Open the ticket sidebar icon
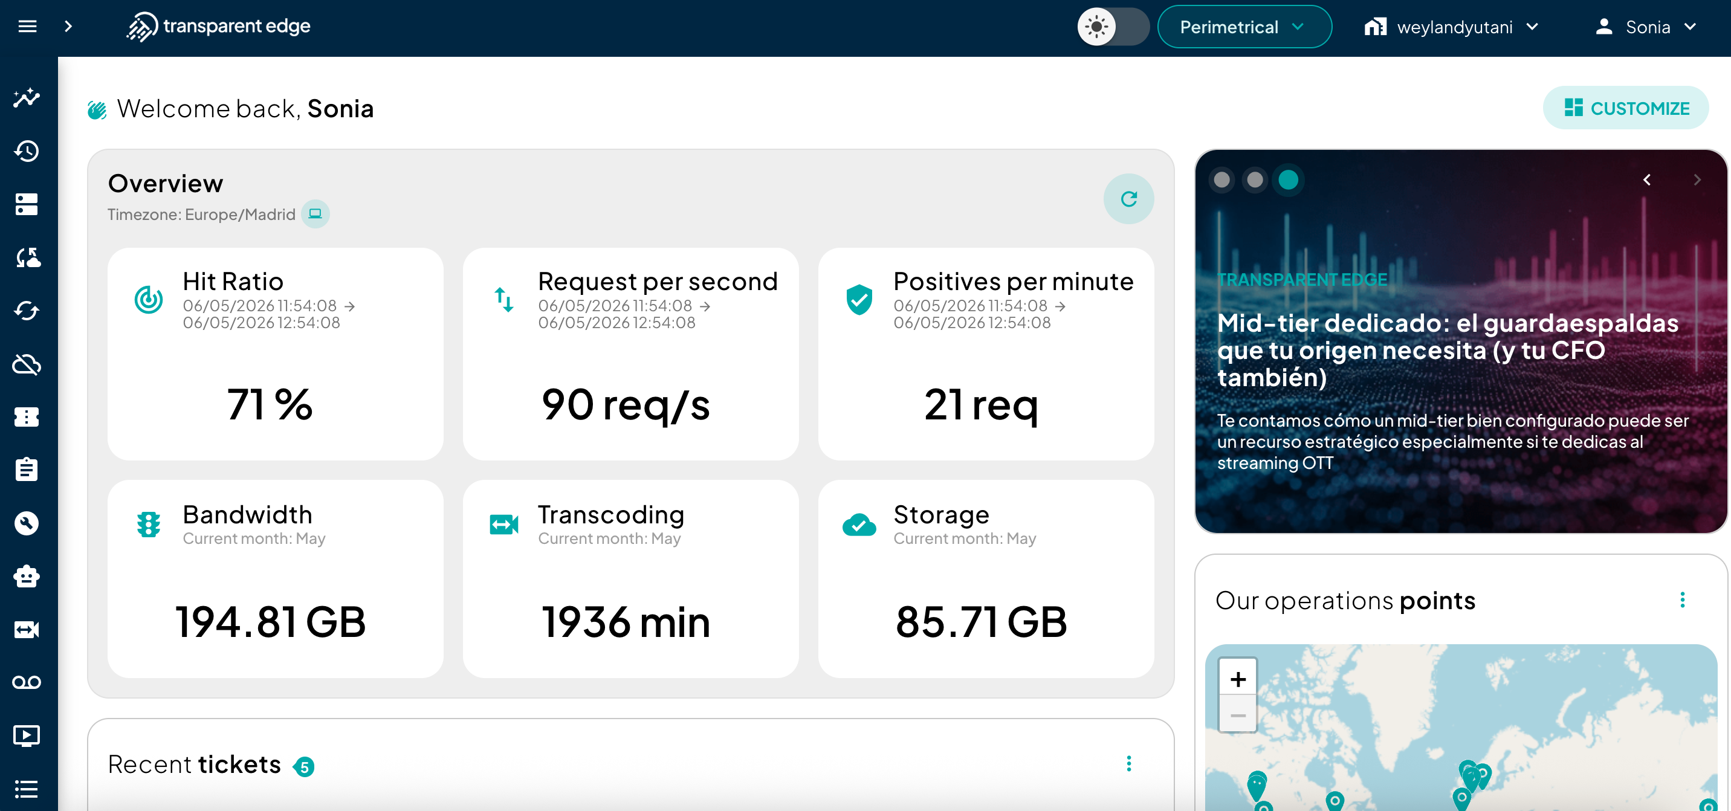This screenshot has width=1731, height=811. [x=27, y=417]
